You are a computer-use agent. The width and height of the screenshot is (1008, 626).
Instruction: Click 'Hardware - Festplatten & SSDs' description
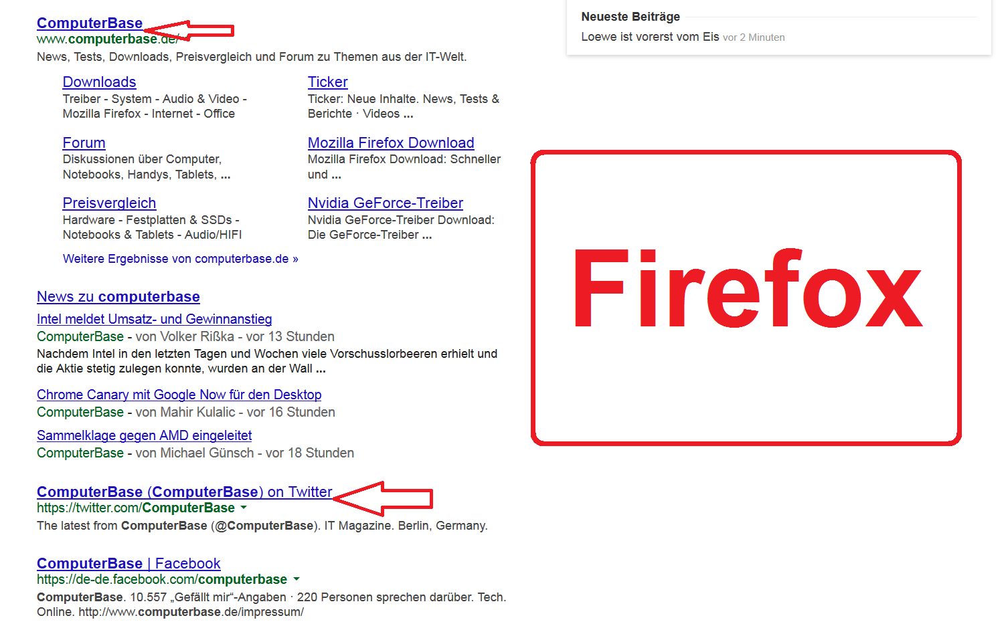click(x=152, y=227)
